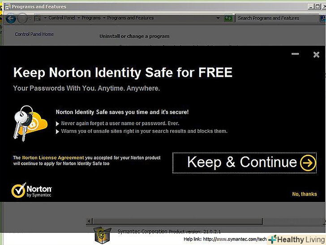326x245 pixels.
Task: Click the Norton by Symantec logo
Action: coord(31,190)
